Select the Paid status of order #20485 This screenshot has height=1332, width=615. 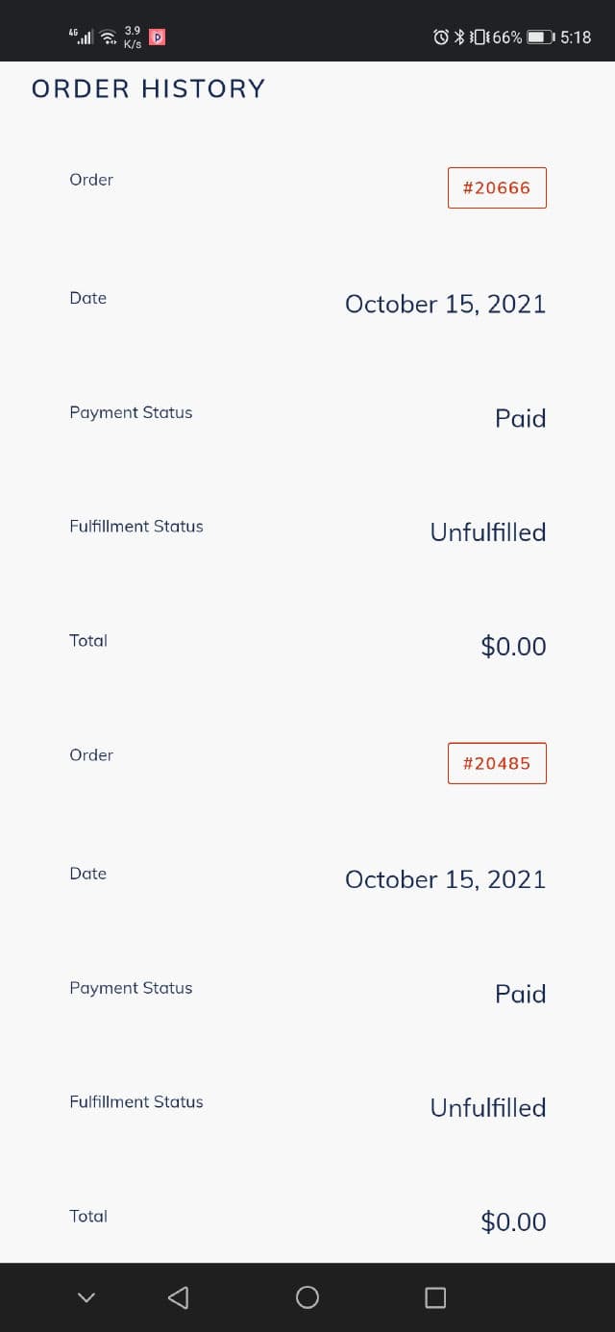pyautogui.click(x=520, y=994)
